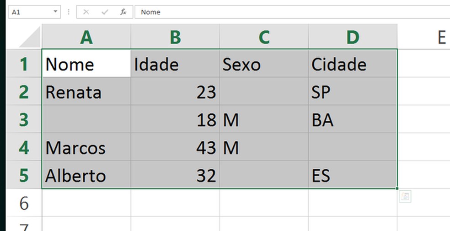Select row 6 header
The image size is (450, 231).
click(24, 203)
